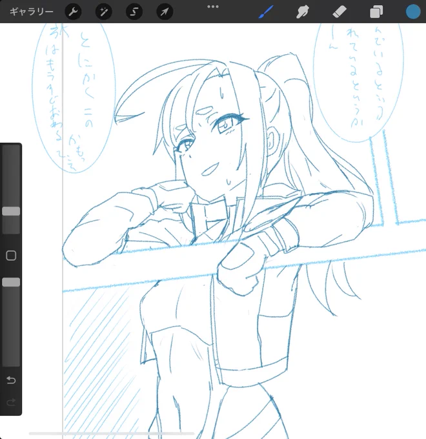The width and height of the screenshot is (426, 439).
Task: Select the Smudge tool
Action: click(x=302, y=12)
